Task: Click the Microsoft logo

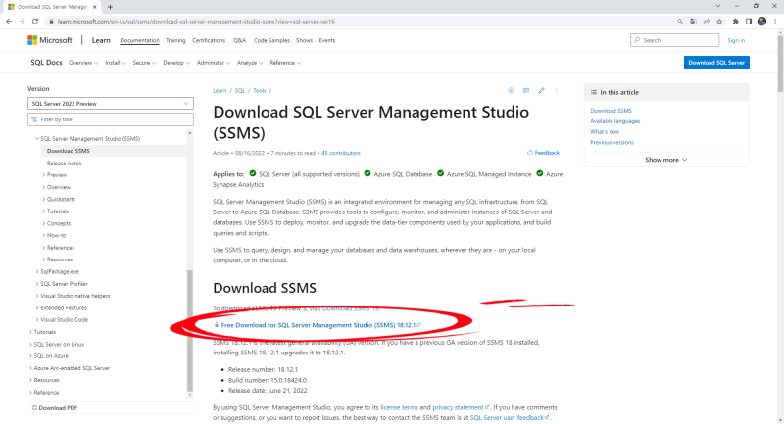Action: 50,40
